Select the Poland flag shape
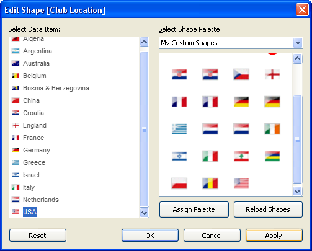 (179, 183)
